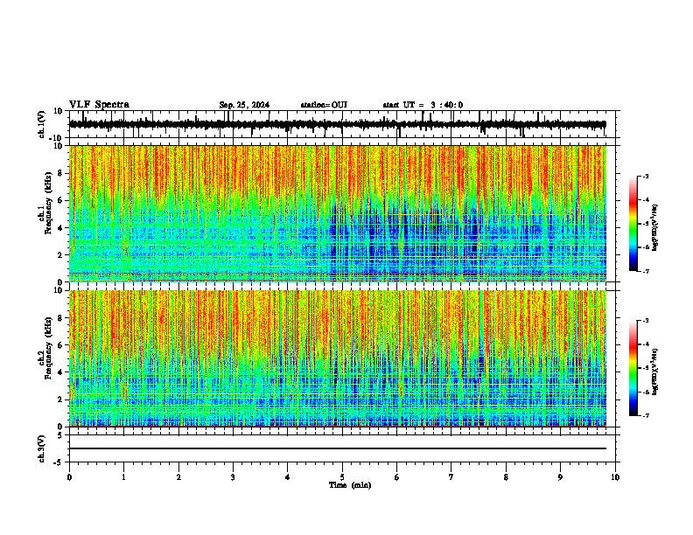The width and height of the screenshot is (693, 535).
Task: Click the ch.1 waveform trace plot
Action: click(338, 124)
